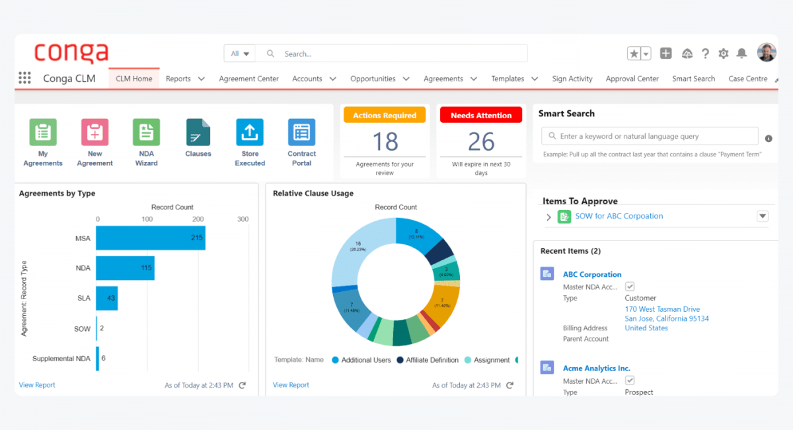Toggle the Master NDA checkbox for Acme Analytics
The height and width of the screenshot is (430, 793).
[630, 380]
